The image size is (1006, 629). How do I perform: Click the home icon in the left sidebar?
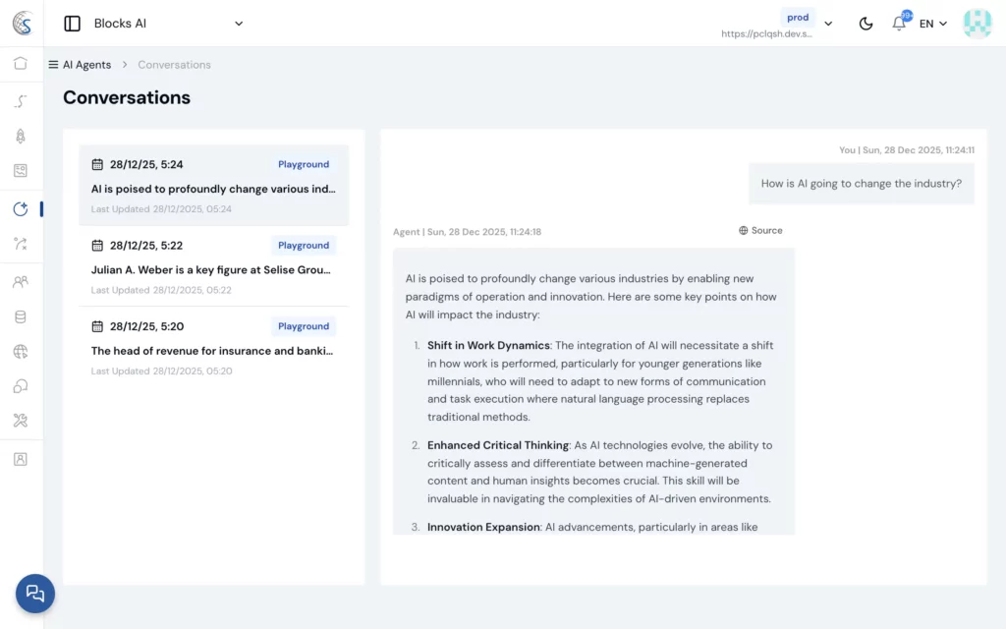click(21, 64)
